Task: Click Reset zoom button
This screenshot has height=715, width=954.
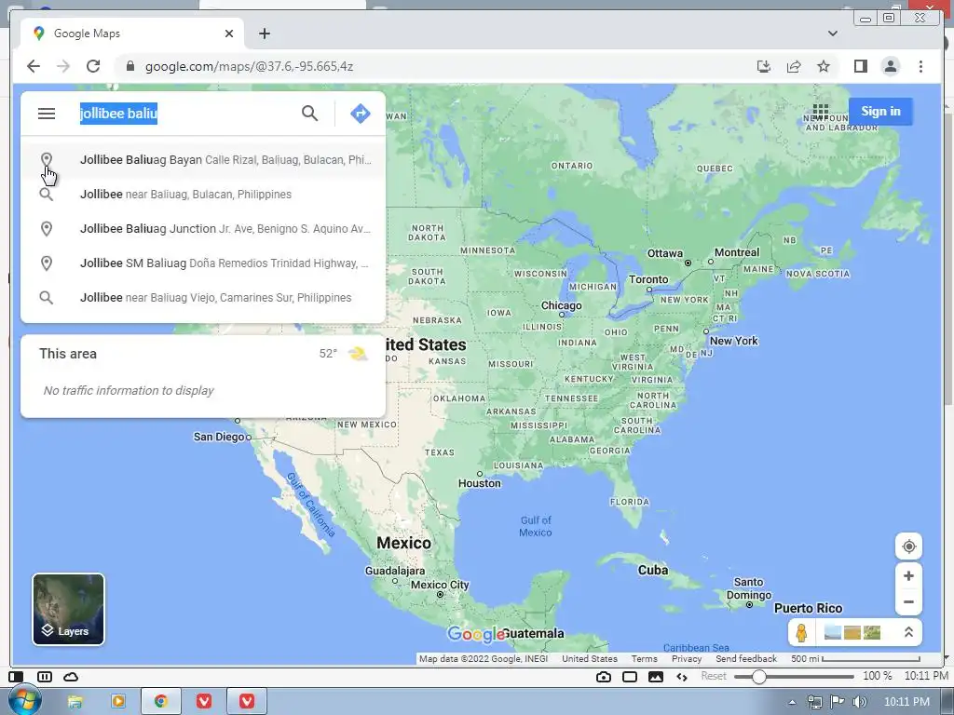Action: (713, 676)
